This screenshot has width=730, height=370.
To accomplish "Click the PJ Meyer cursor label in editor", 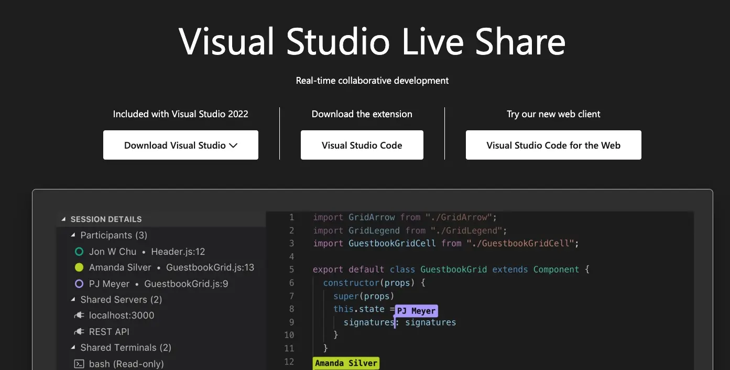I will [416, 311].
